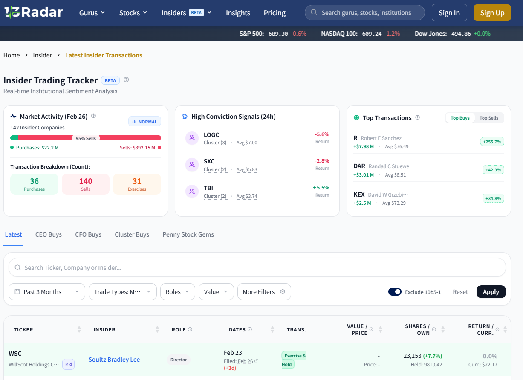Sort by INSIDER column arrows
This screenshot has width=523, height=380.
click(x=157, y=329)
